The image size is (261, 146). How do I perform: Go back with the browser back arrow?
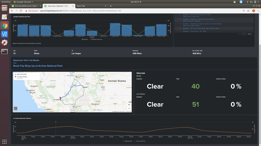coord(12,11)
